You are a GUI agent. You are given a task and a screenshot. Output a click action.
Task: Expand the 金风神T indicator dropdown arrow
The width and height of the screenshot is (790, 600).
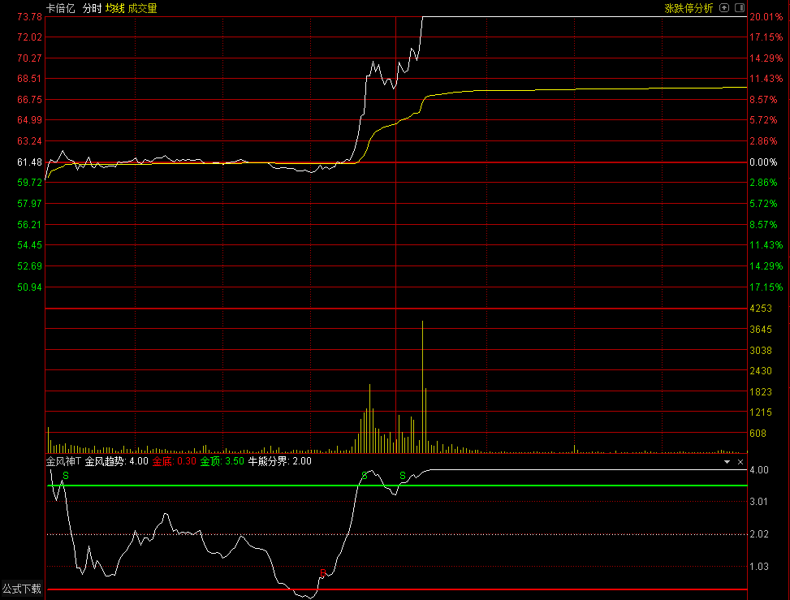pos(727,462)
